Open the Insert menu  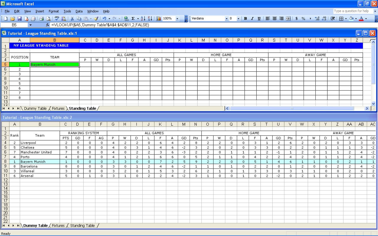click(x=40, y=11)
